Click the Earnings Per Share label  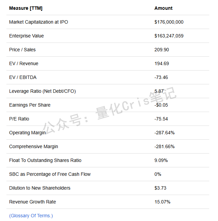(30, 105)
